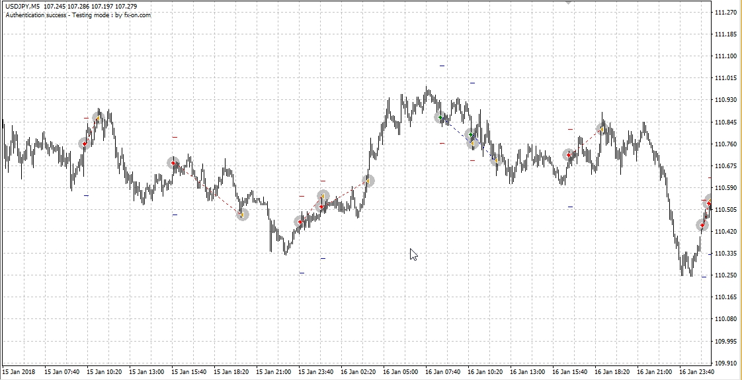The width and height of the screenshot is (742, 380).
Task: Click the '16 Jan 05:00' time label
Action: (x=400, y=373)
